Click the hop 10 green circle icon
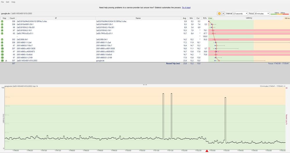290x153 pixels. [x=2, y=48]
